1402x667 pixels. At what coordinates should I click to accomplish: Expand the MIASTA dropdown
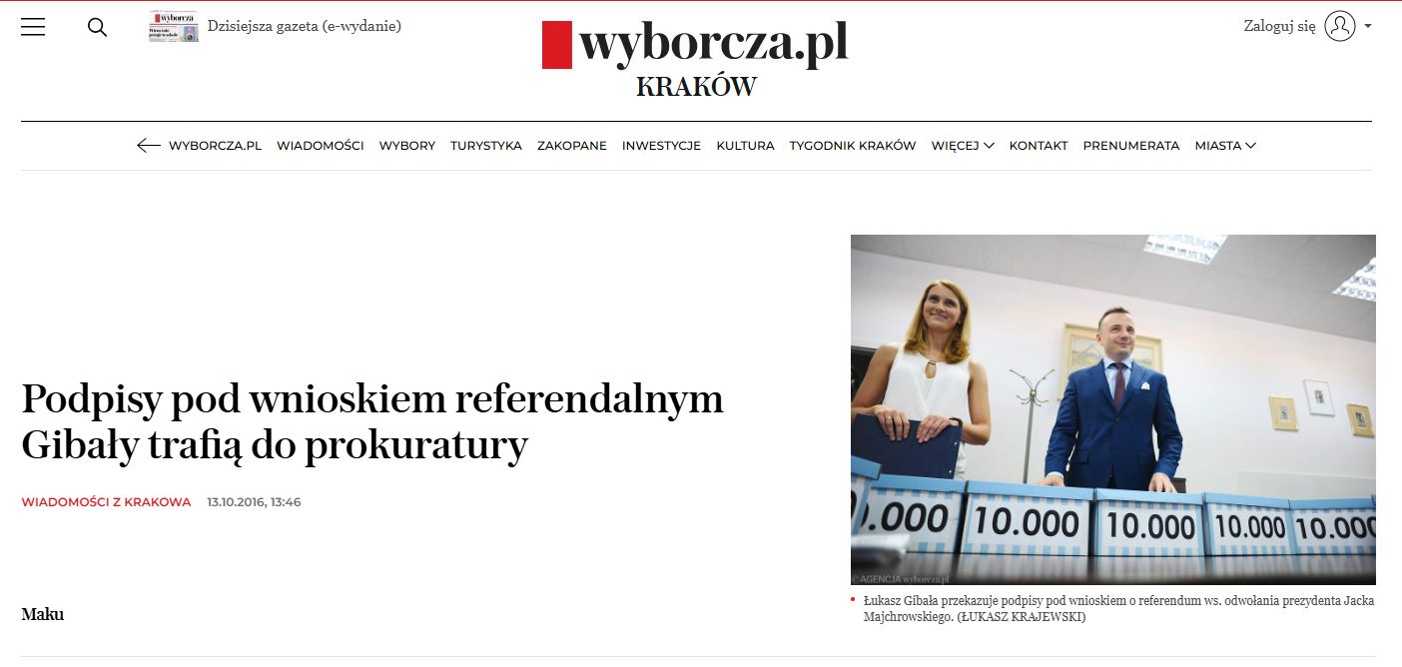(x=1225, y=146)
